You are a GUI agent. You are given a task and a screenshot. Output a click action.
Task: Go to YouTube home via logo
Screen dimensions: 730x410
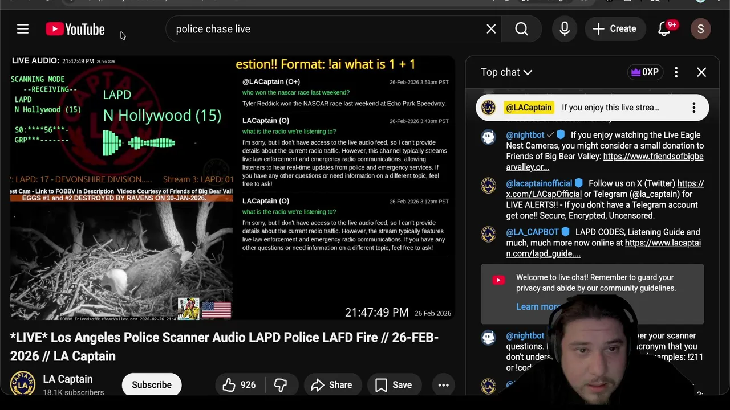pyautogui.click(x=75, y=29)
